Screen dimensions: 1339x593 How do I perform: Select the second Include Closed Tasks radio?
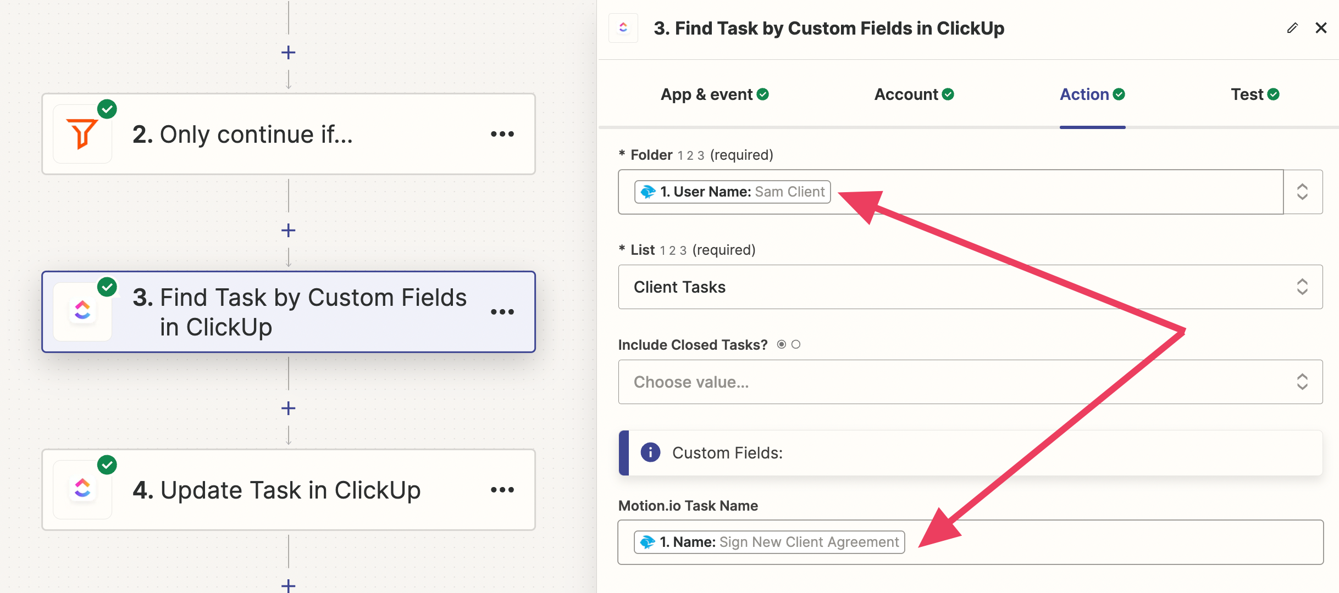[x=796, y=345]
